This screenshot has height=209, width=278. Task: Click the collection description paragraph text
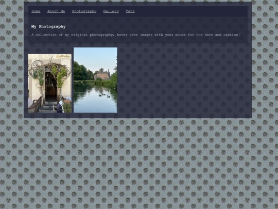click(135, 35)
